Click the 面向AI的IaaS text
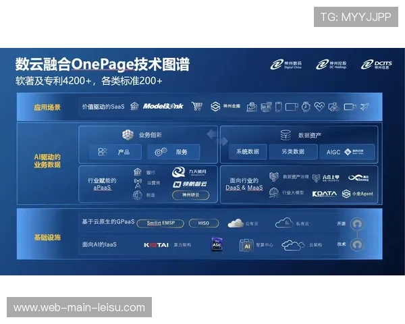Image resolution: width=405 pixels, height=324 pixels. point(99,244)
